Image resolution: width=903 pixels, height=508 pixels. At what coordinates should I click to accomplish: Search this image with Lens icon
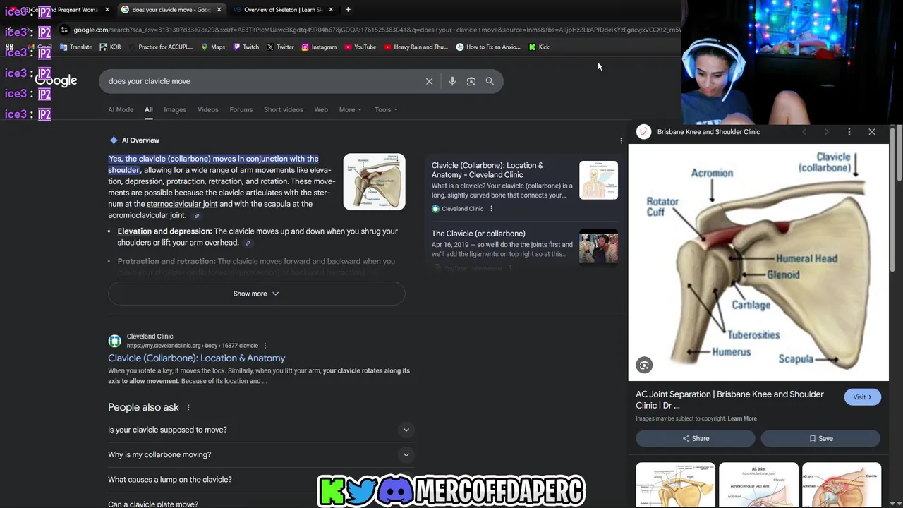pos(644,365)
